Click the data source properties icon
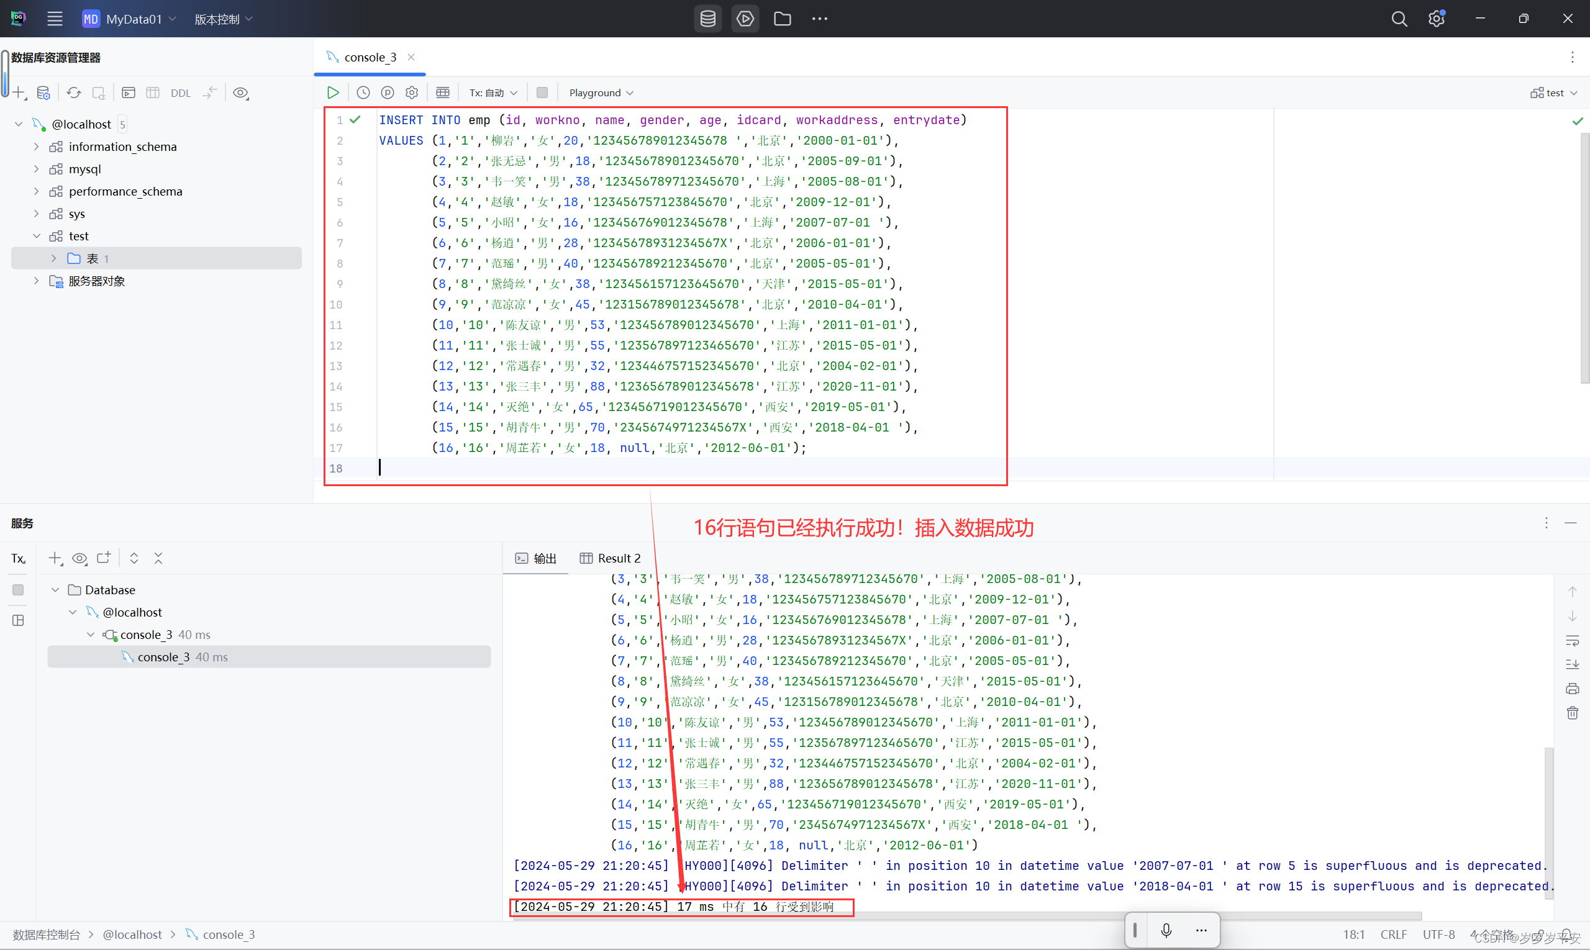 tap(43, 93)
